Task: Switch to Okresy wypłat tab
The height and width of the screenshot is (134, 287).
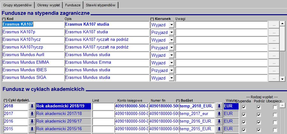Action: pos(48,5)
